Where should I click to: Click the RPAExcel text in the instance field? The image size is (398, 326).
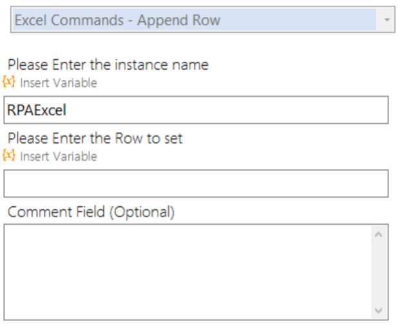click(37, 110)
